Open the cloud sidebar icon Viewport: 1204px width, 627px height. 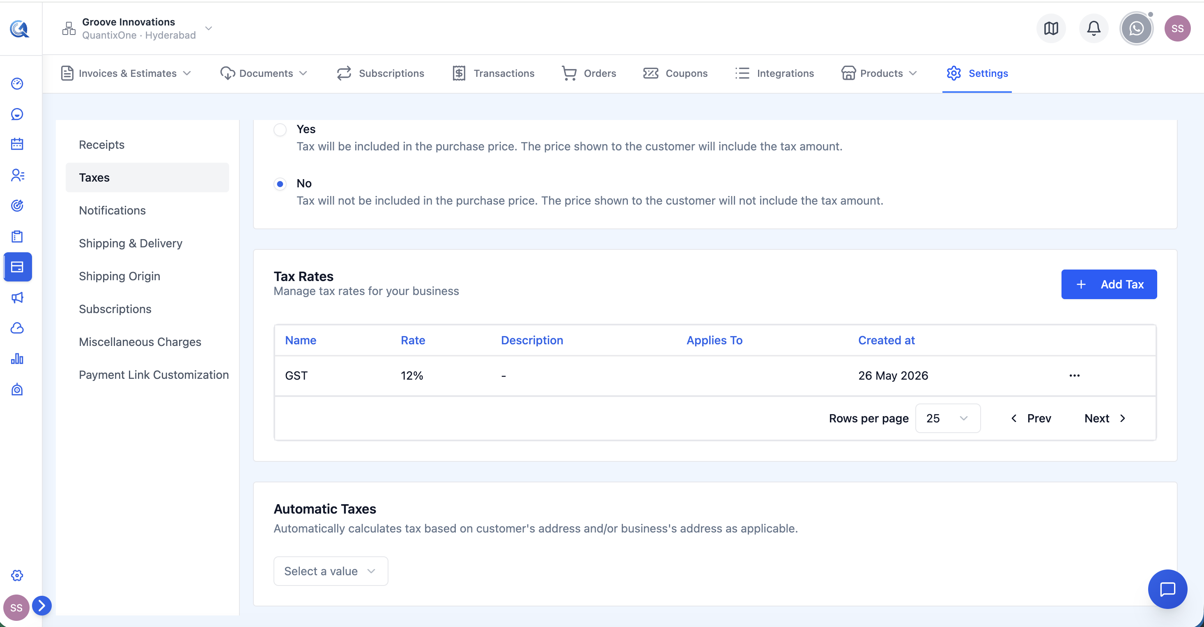(17, 328)
